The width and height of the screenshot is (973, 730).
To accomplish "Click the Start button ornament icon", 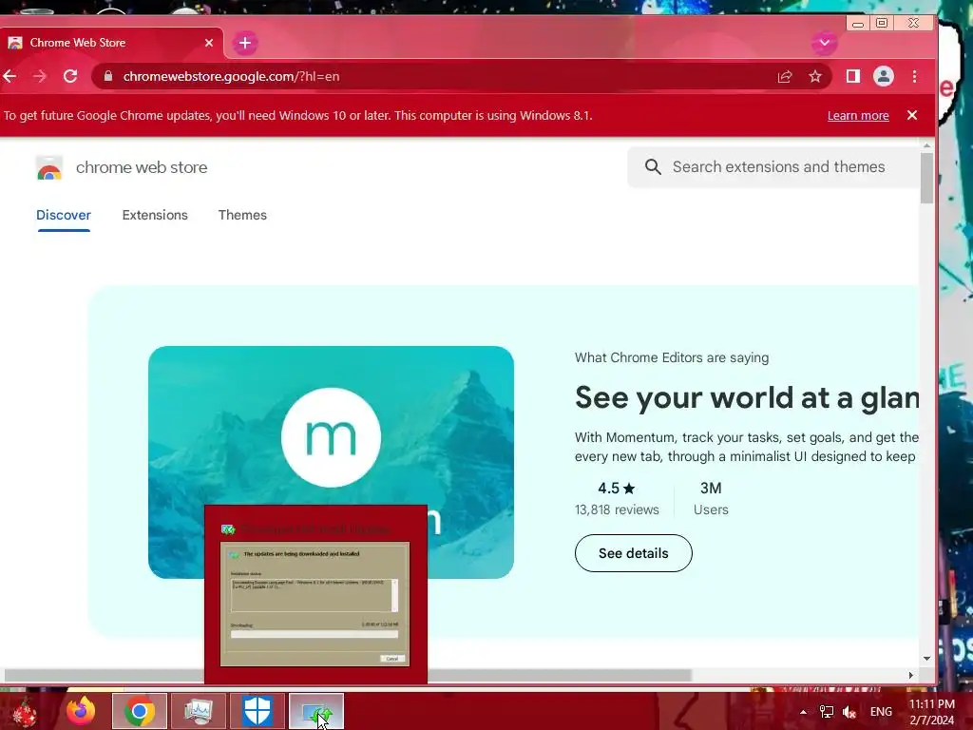I will tap(24, 712).
